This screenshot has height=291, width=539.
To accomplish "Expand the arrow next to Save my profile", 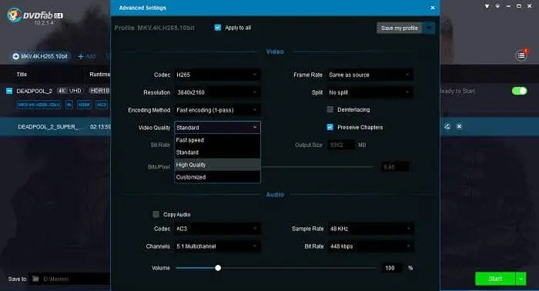I will pos(429,28).
